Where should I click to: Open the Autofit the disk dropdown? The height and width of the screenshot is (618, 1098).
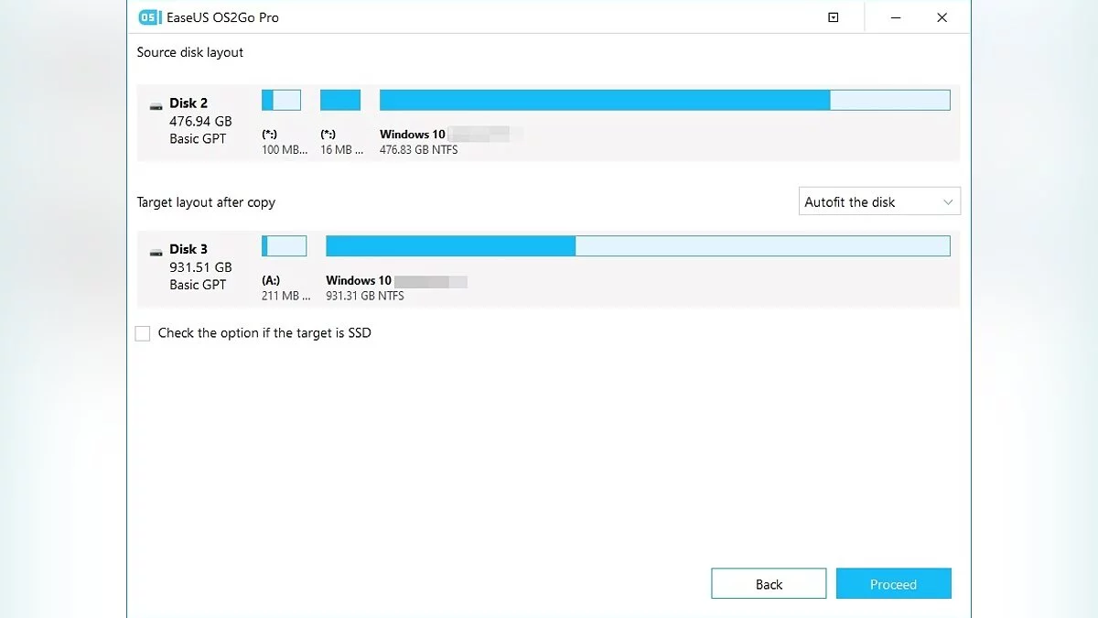tap(879, 202)
